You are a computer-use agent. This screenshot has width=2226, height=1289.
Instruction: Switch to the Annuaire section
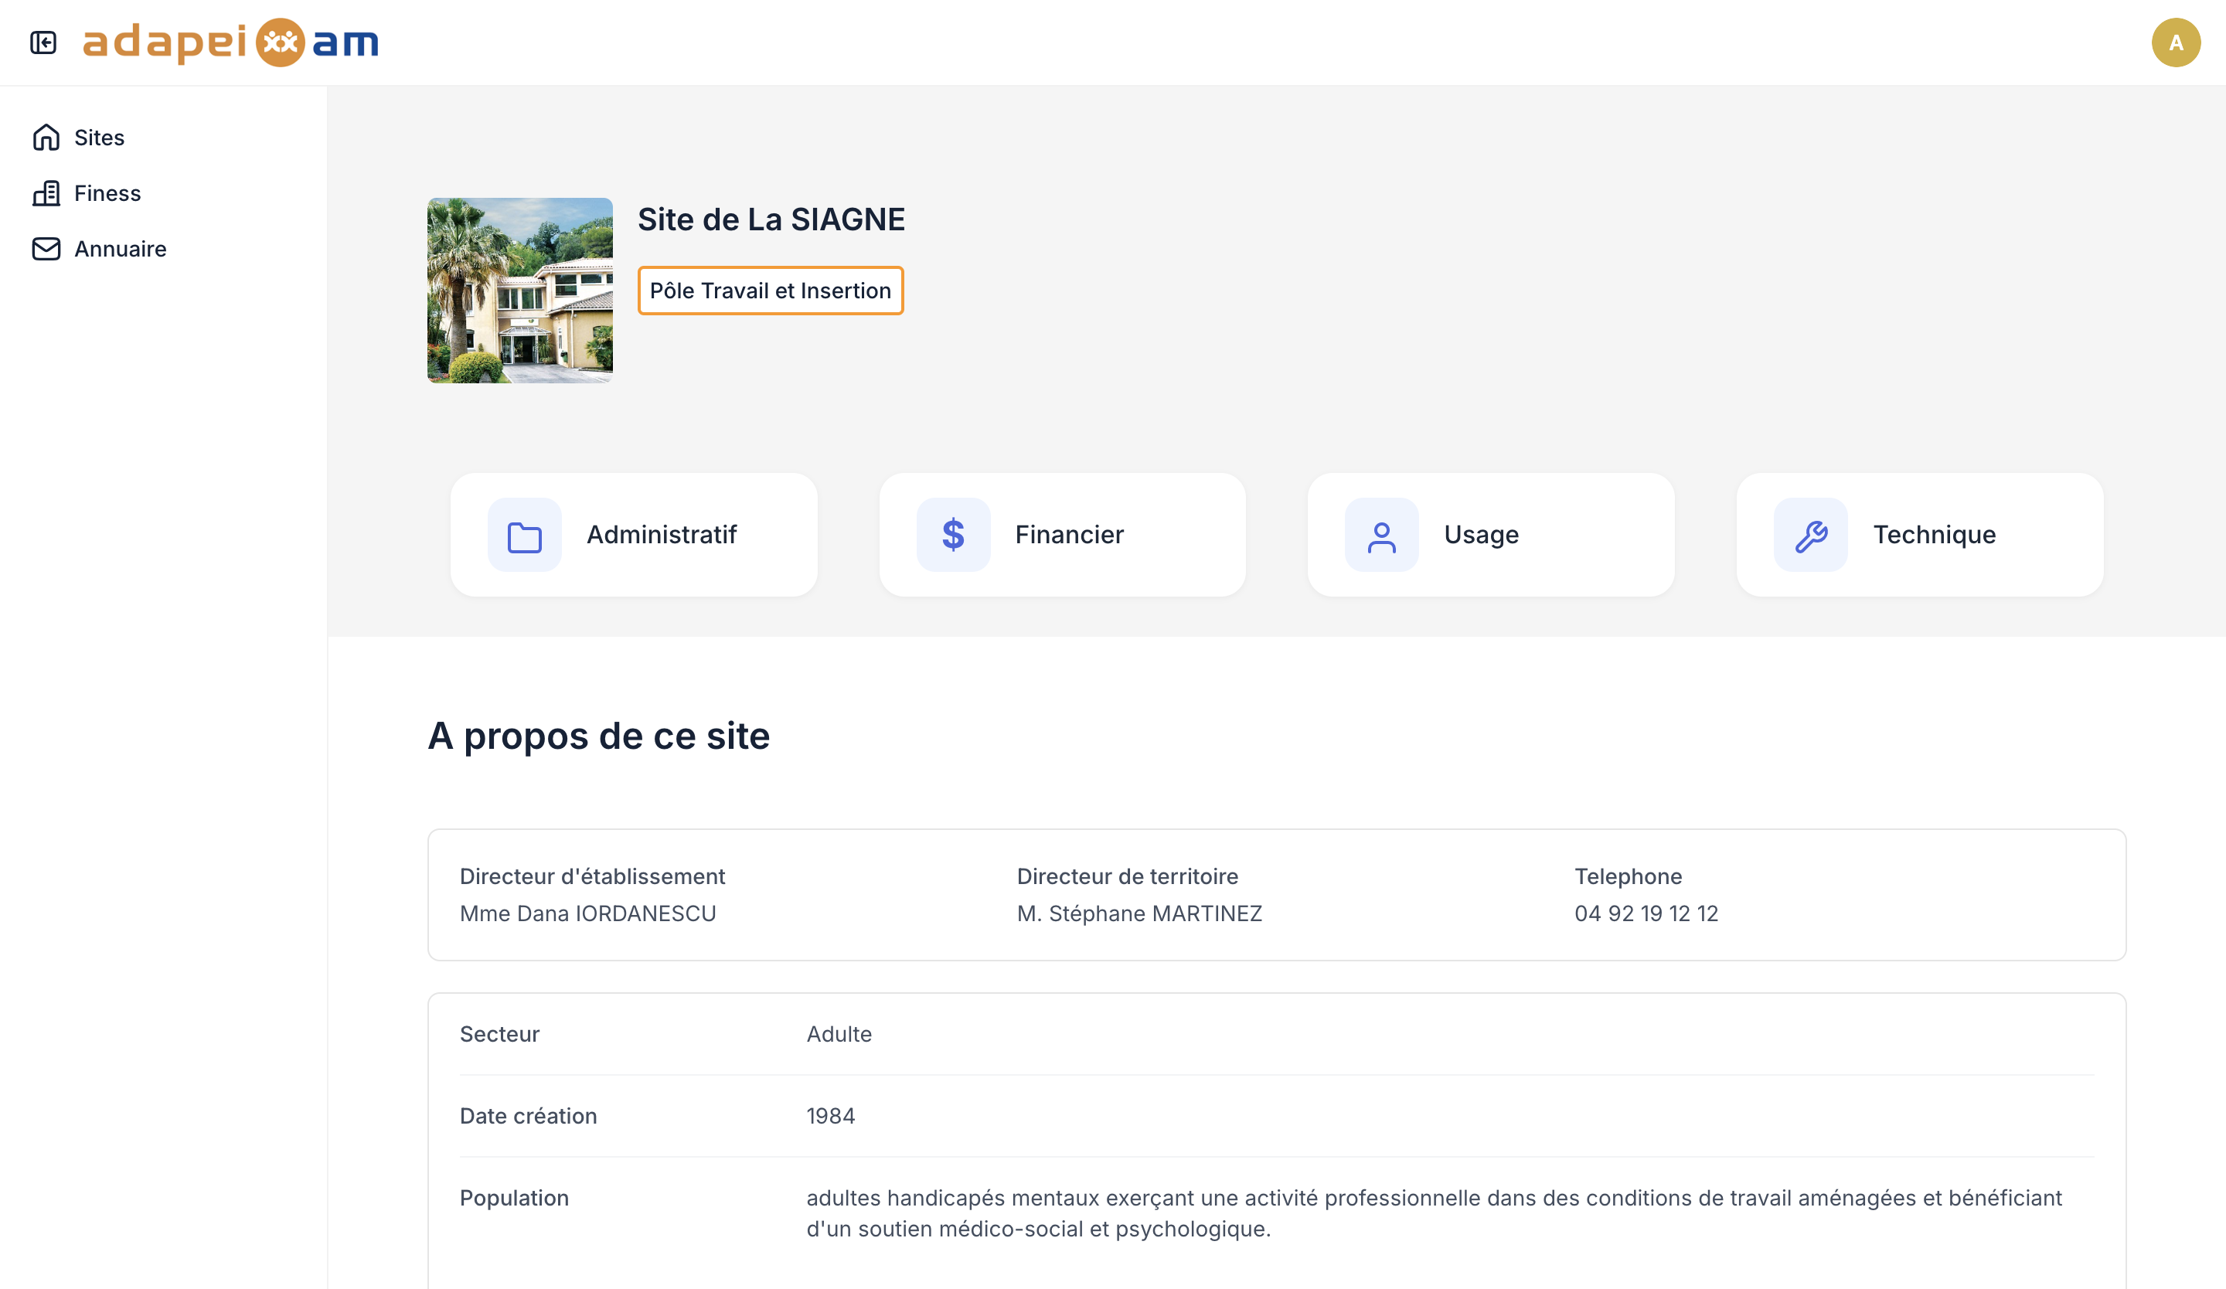pos(119,248)
